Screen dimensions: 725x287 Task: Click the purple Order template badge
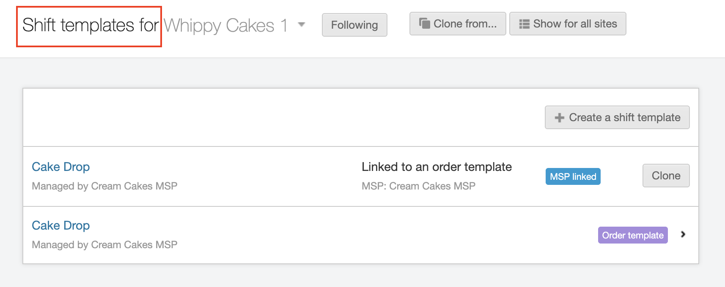click(x=632, y=235)
